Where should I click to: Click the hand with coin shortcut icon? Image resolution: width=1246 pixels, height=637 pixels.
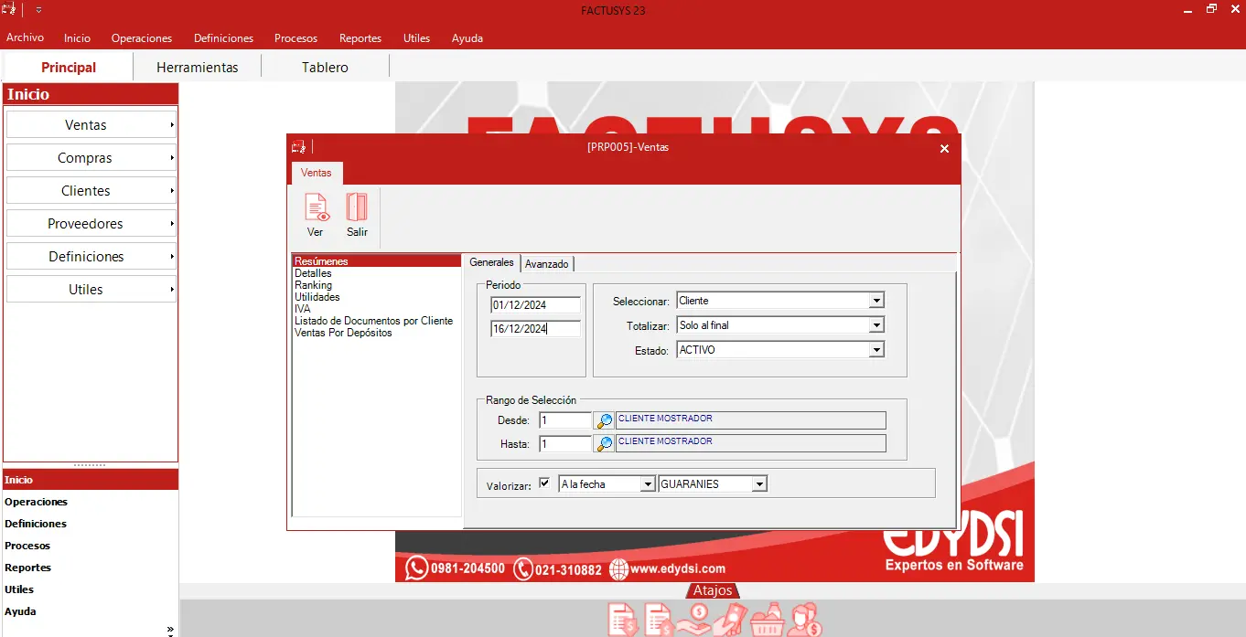pos(695,620)
